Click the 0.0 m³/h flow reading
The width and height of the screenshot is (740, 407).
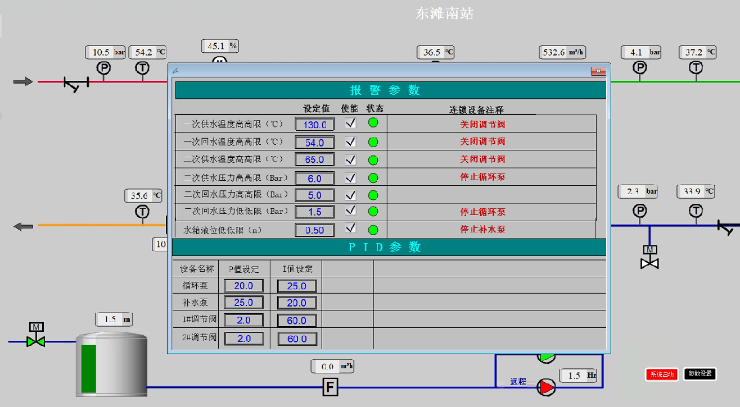click(333, 367)
